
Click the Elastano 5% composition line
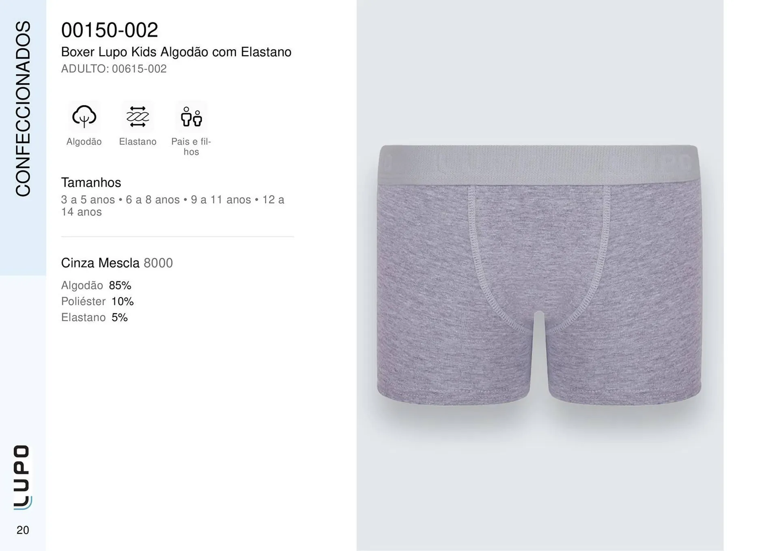[94, 317]
